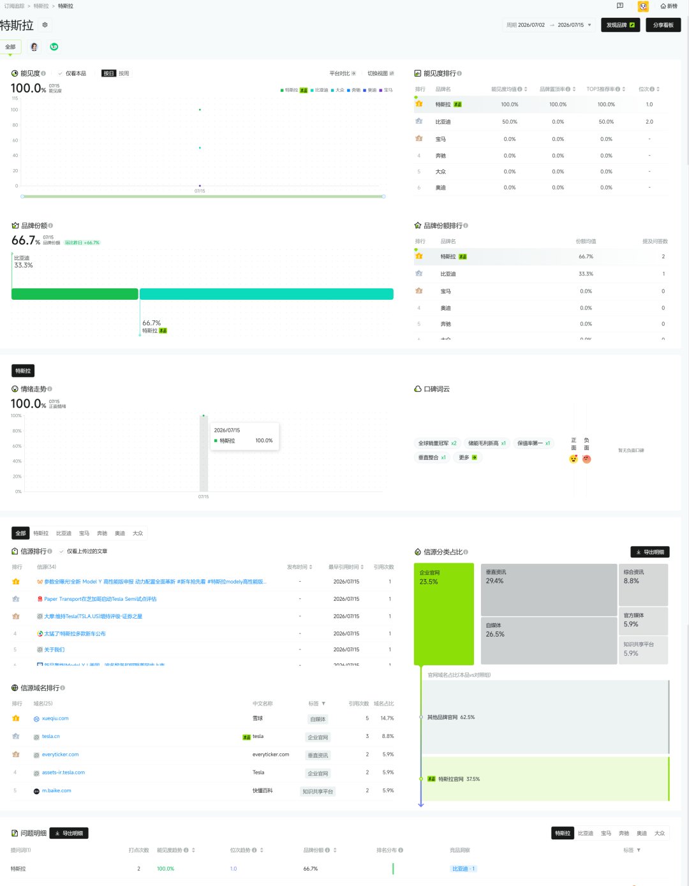Select the green platform filter icon
This screenshot has height=886, width=689.
[54, 47]
